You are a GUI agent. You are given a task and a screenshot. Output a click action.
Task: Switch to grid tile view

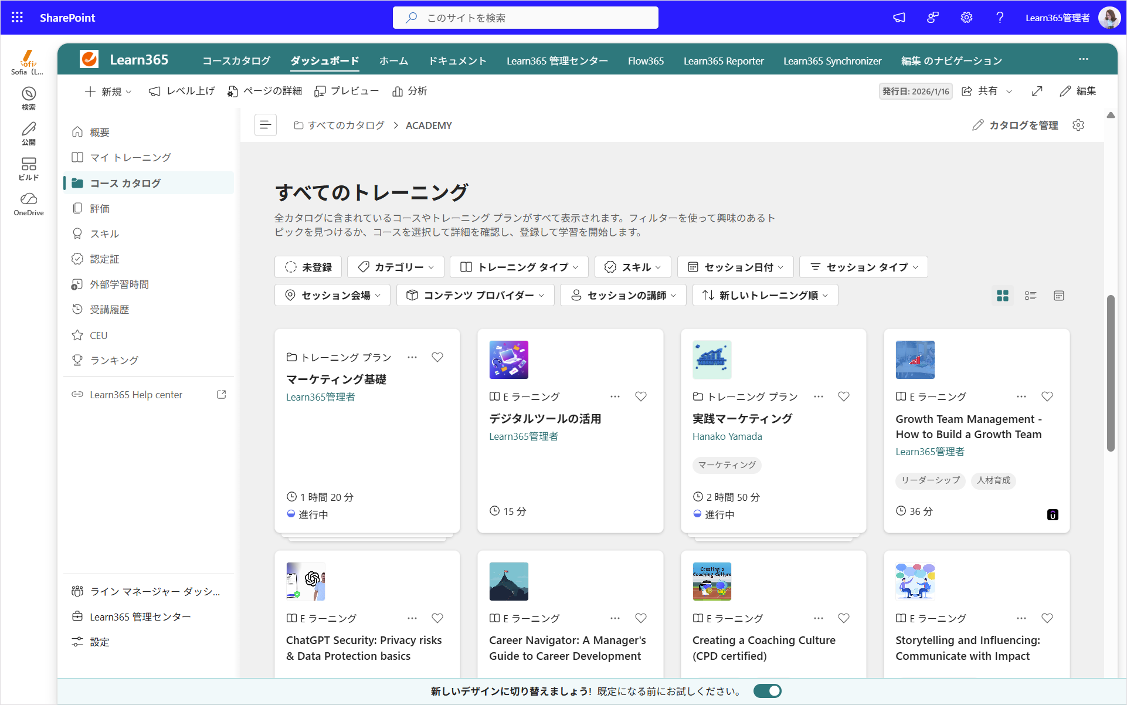tap(1003, 296)
